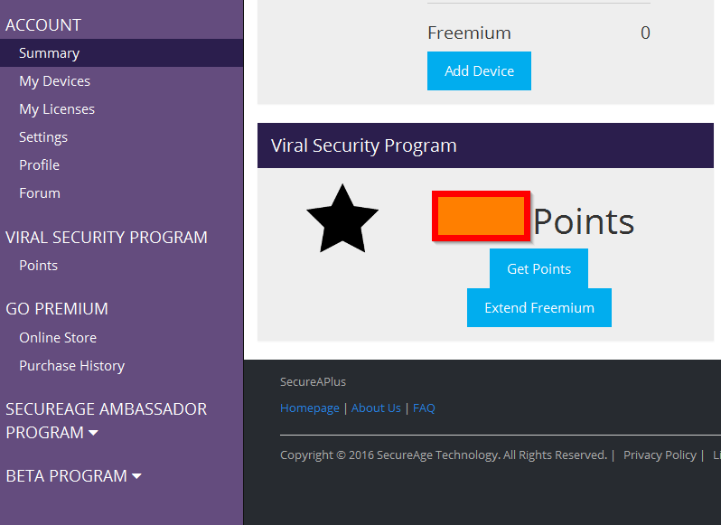Click the Get Points button
The image size is (721, 525).
(x=538, y=268)
